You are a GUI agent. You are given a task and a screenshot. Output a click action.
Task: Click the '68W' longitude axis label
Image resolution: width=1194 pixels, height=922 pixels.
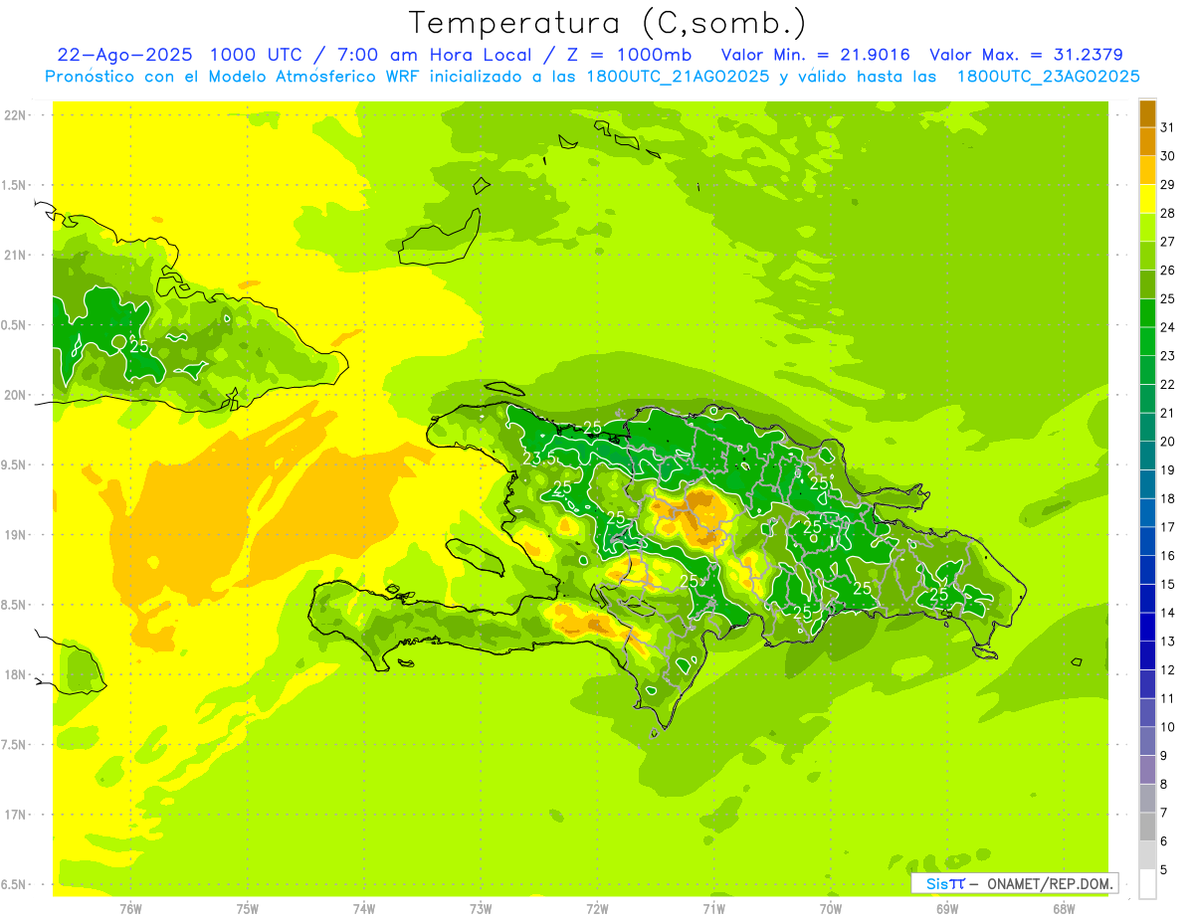tap(1064, 909)
